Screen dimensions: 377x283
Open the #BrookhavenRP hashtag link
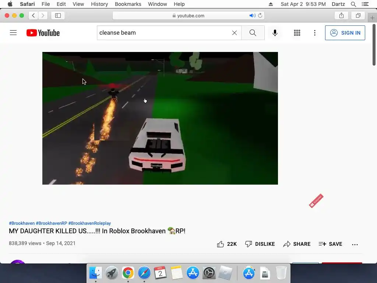(x=52, y=223)
